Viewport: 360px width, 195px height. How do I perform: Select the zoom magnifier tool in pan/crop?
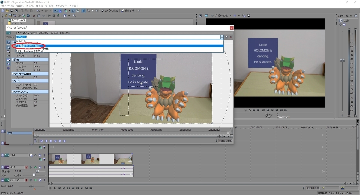coord(8,52)
